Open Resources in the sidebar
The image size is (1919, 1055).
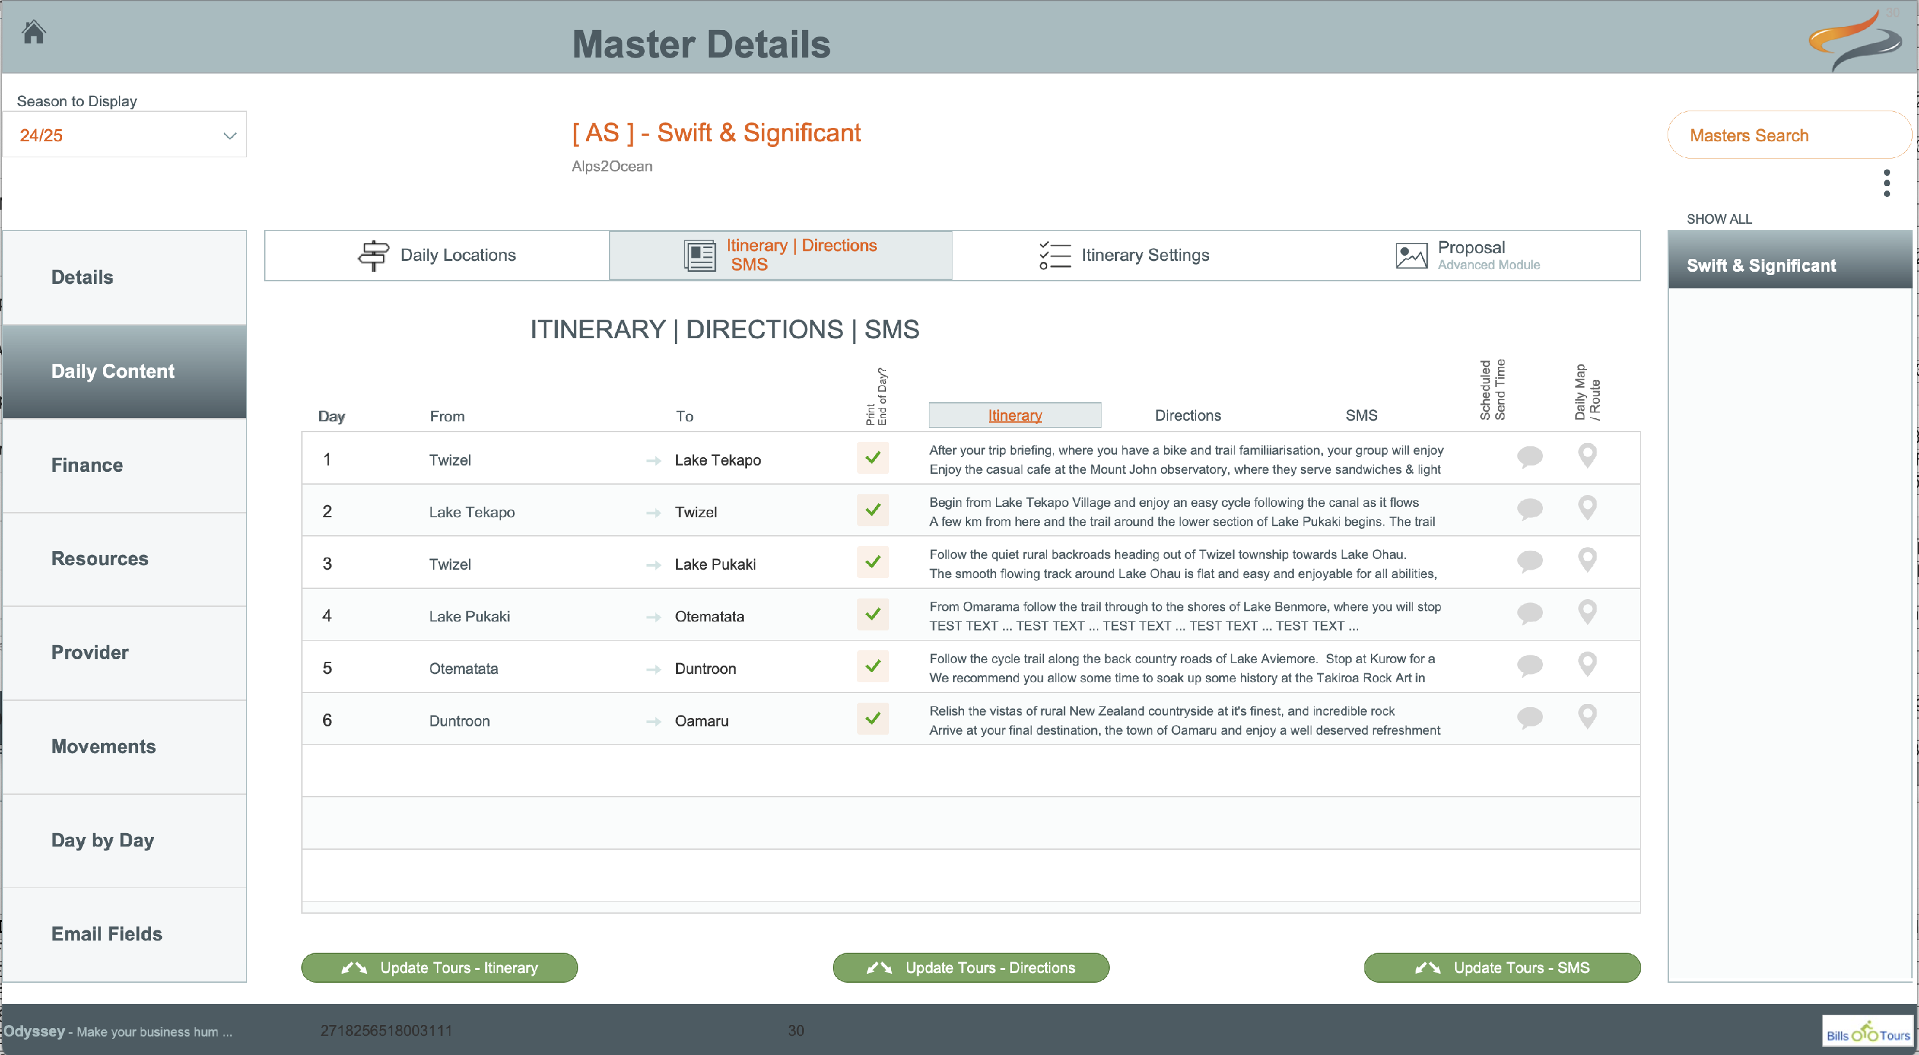(x=124, y=558)
